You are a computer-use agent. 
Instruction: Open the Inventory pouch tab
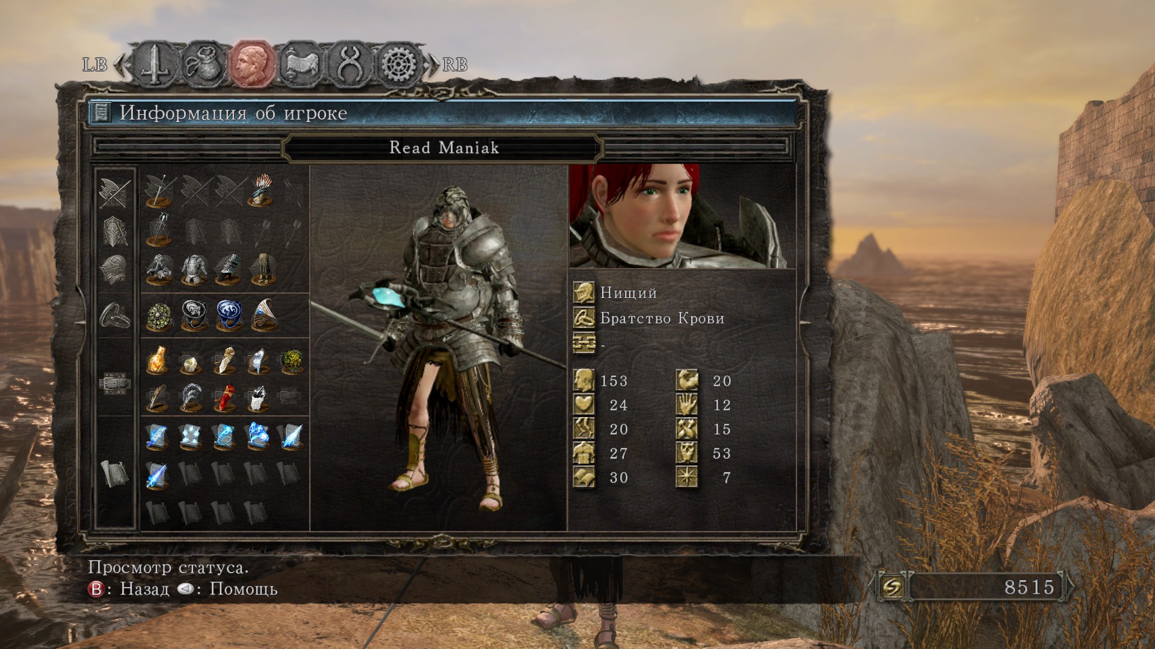tap(203, 64)
